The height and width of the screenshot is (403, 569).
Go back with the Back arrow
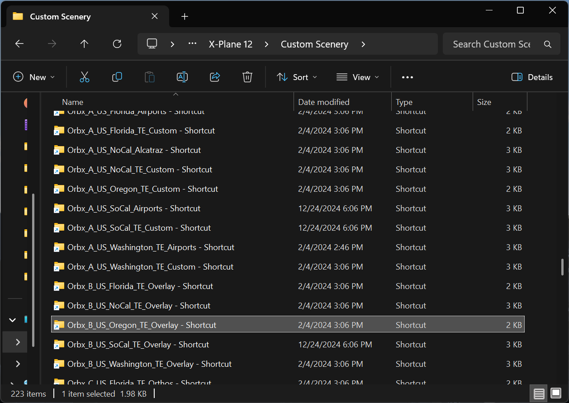(x=19, y=44)
